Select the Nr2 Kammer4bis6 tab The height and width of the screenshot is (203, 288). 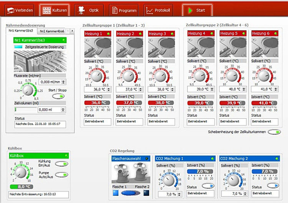[52, 31]
